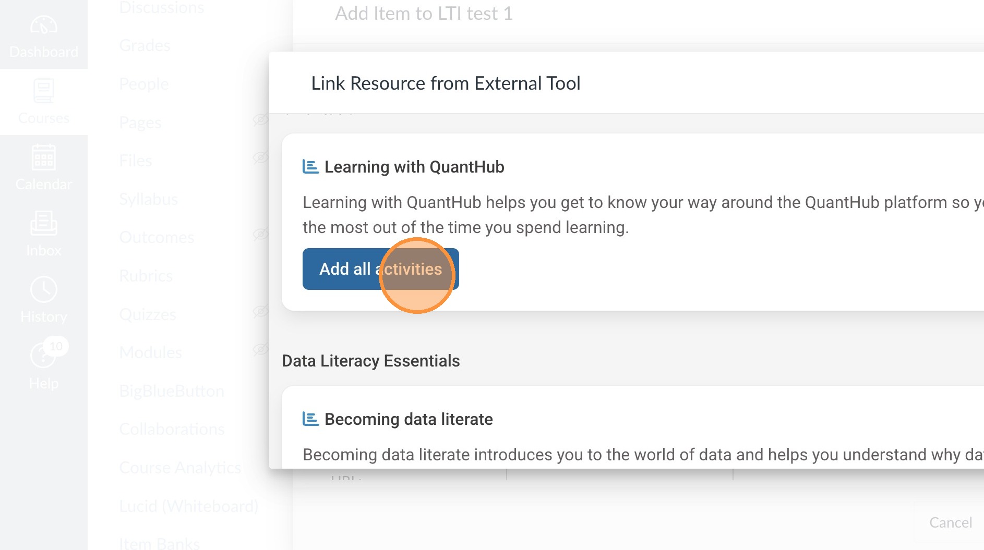
Task: Open the Calendar icon in sidebar
Action: (x=44, y=158)
